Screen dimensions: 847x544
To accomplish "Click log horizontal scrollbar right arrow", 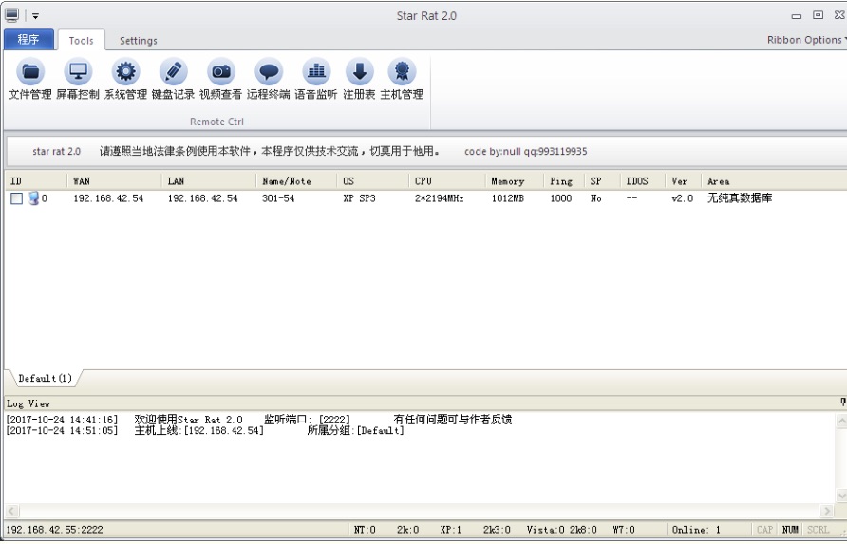I will tap(826, 511).
